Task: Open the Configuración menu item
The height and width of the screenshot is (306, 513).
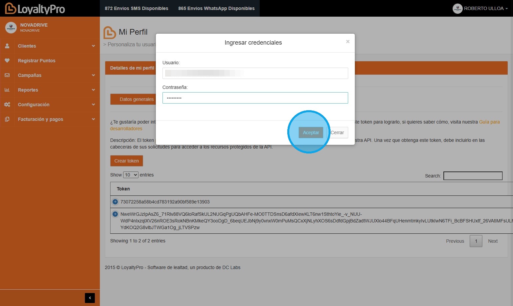Action: (x=50, y=105)
